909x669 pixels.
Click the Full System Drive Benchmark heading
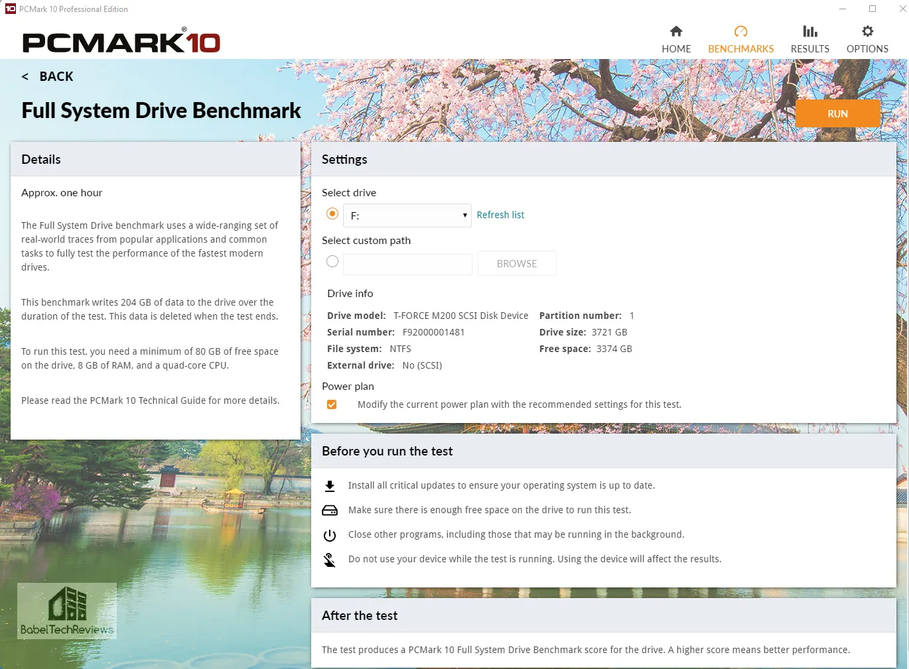161,111
